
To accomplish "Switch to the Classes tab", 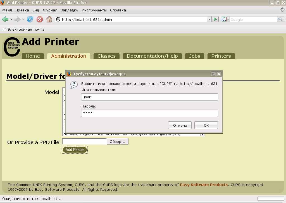I will pyautogui.click(x=106, y=56).
